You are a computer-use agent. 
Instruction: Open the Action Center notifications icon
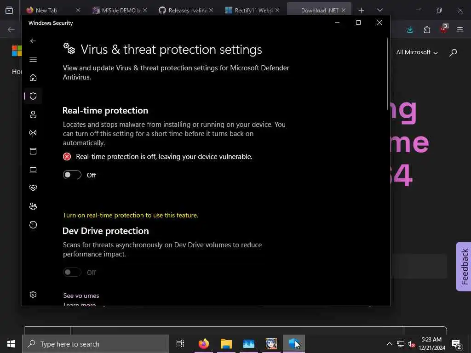[457, 344]
